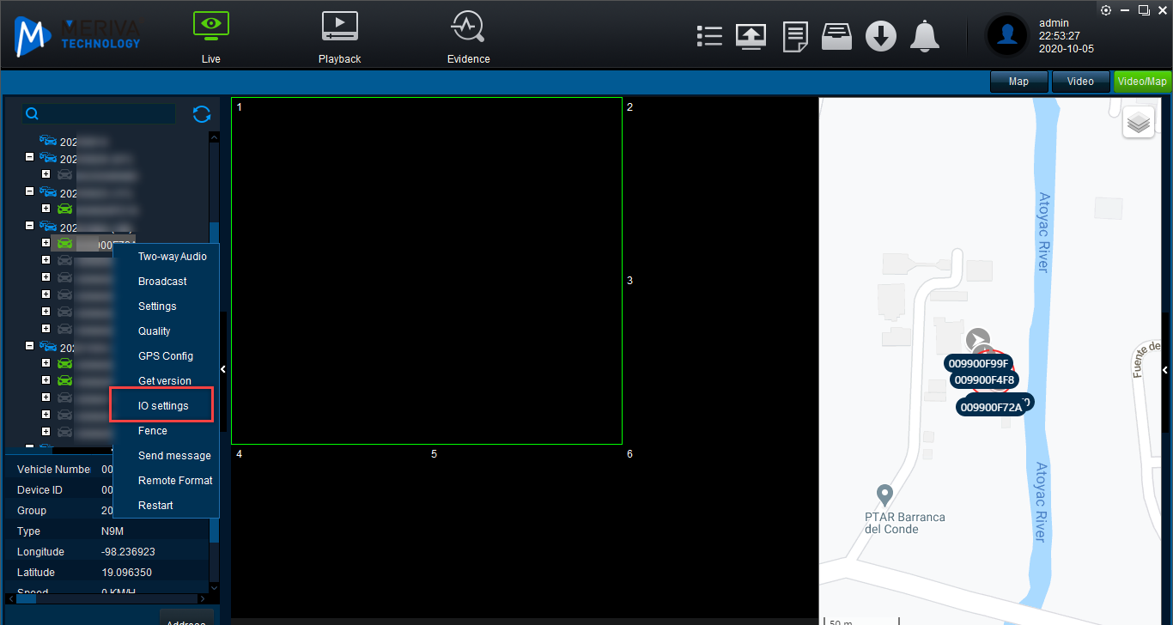1173x625 pixels.
Task: Click the alarm bell notification icon
Action: [925, 36]
